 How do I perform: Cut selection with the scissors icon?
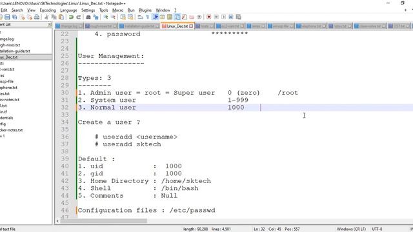(x=46, y=17)
